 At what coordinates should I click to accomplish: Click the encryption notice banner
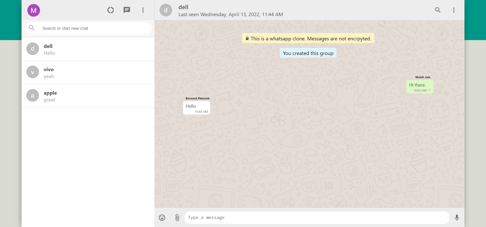[x=308, y=38]
